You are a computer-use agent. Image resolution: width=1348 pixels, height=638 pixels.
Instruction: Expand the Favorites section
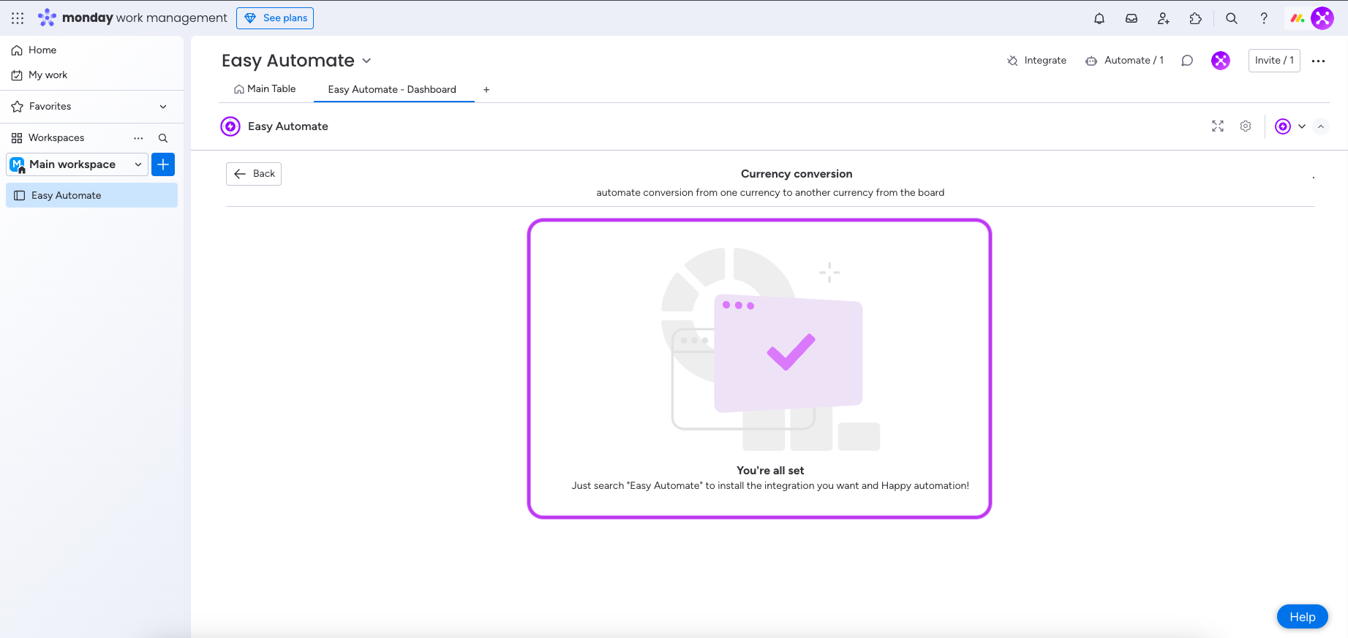point(162,107)
